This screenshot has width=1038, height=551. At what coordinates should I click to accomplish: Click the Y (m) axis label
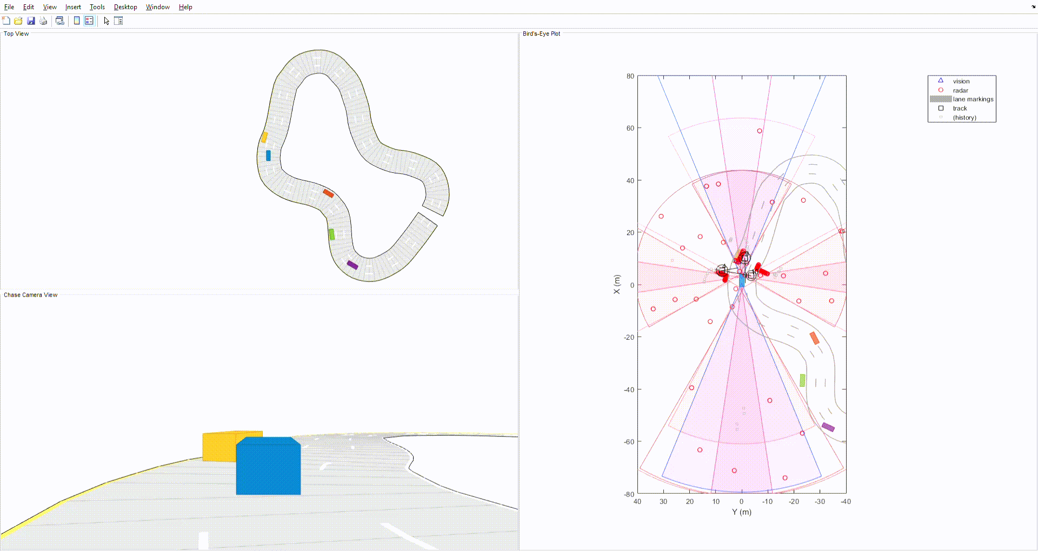tap(742, 512)
